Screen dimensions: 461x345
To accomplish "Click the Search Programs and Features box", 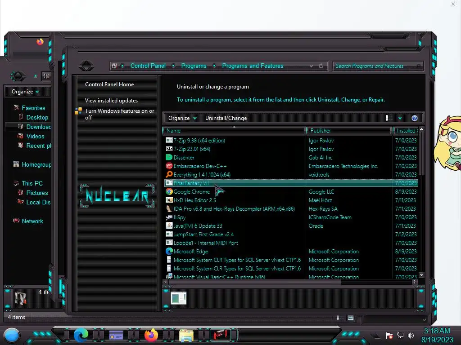I will coord(378,66).
